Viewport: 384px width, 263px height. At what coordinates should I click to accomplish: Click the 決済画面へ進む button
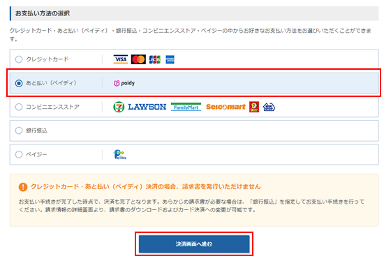pyautogui.click(x=194, y=244)
